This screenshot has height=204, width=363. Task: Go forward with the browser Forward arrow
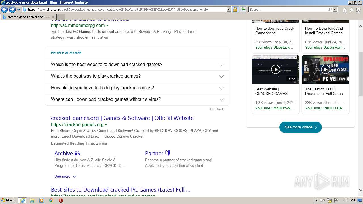12,10
